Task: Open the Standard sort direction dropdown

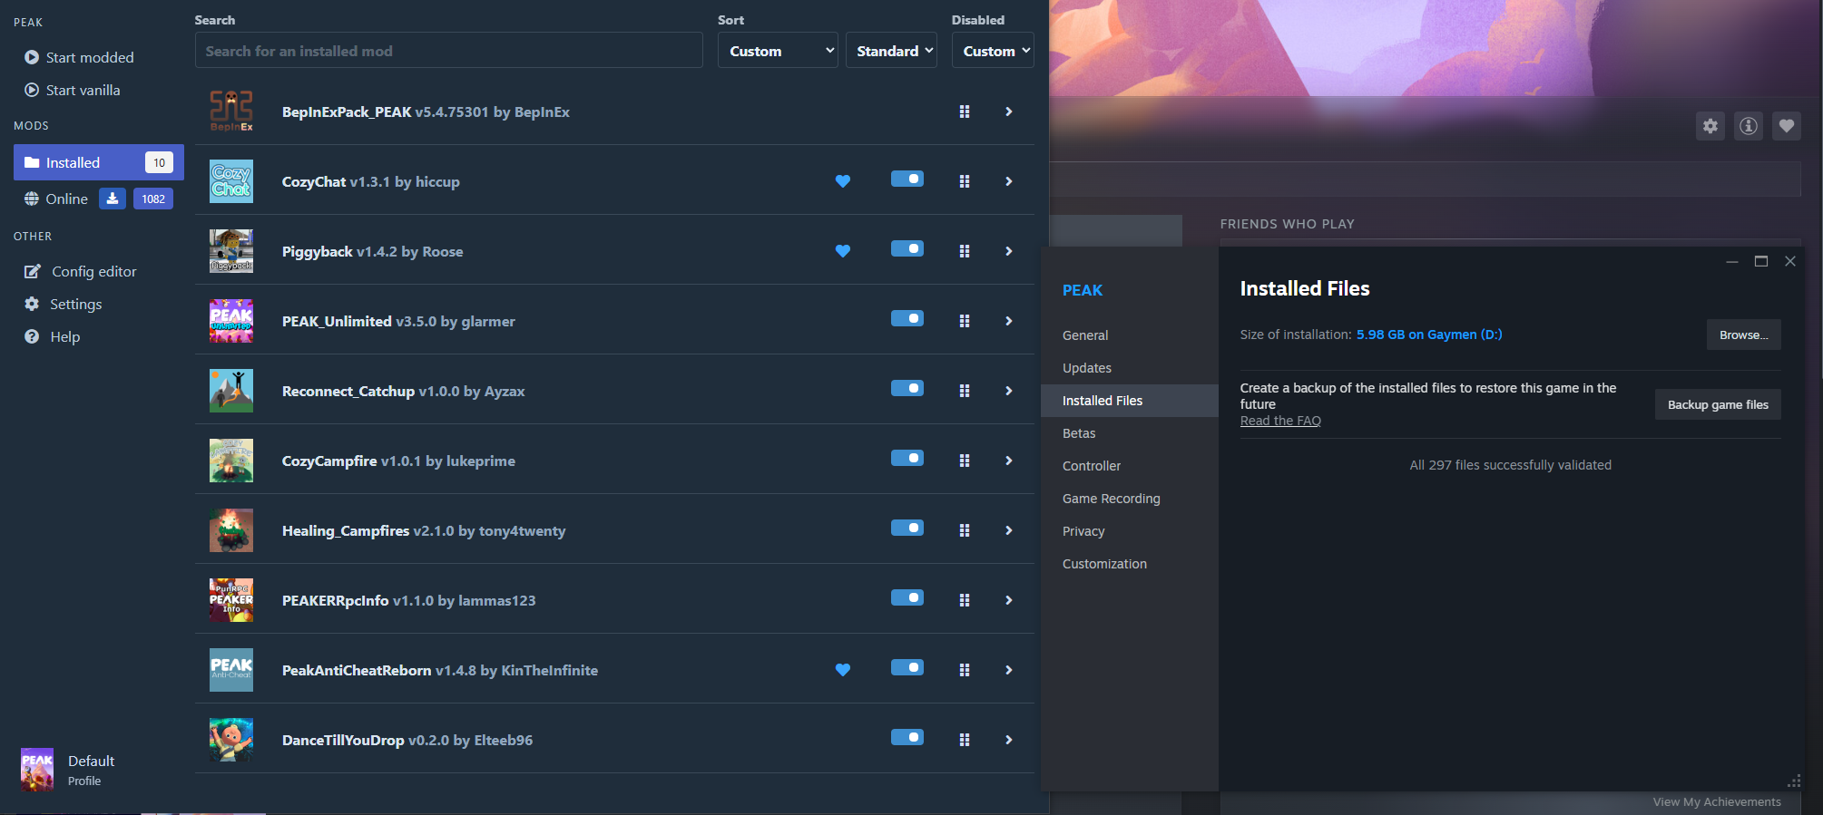Action: point(891,51)
